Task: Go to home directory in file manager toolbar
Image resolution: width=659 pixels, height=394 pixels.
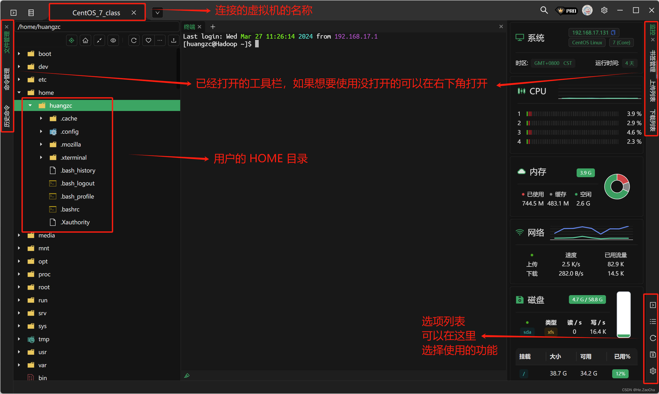Action: click(x=85, y=40)
